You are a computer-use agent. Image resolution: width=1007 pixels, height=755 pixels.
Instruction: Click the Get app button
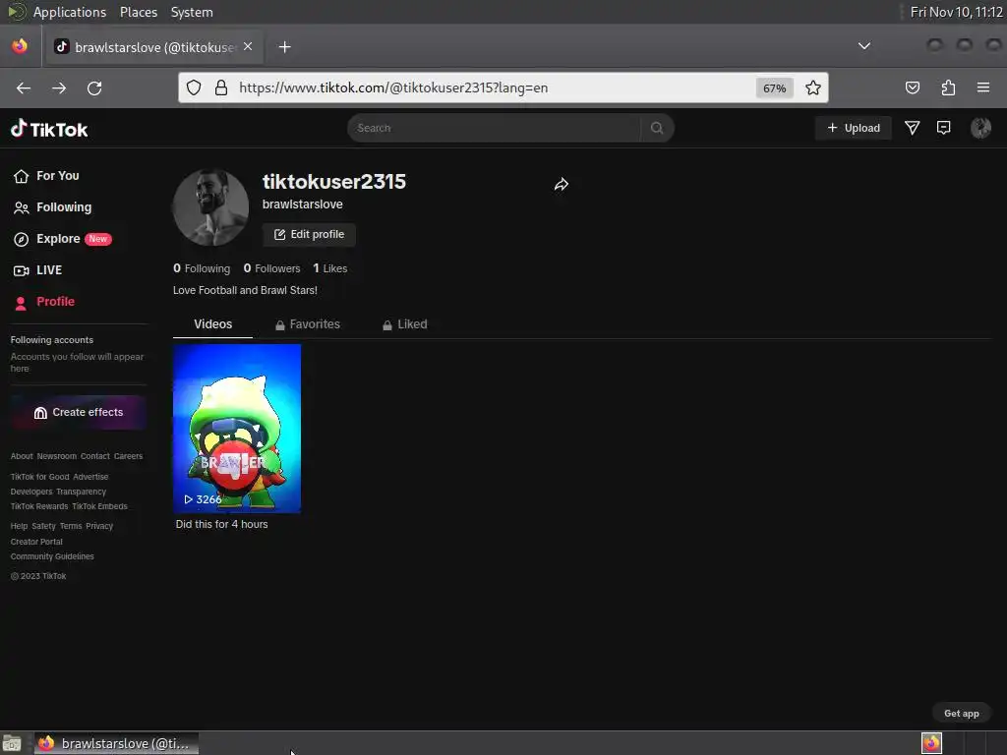tap(961, 714)
